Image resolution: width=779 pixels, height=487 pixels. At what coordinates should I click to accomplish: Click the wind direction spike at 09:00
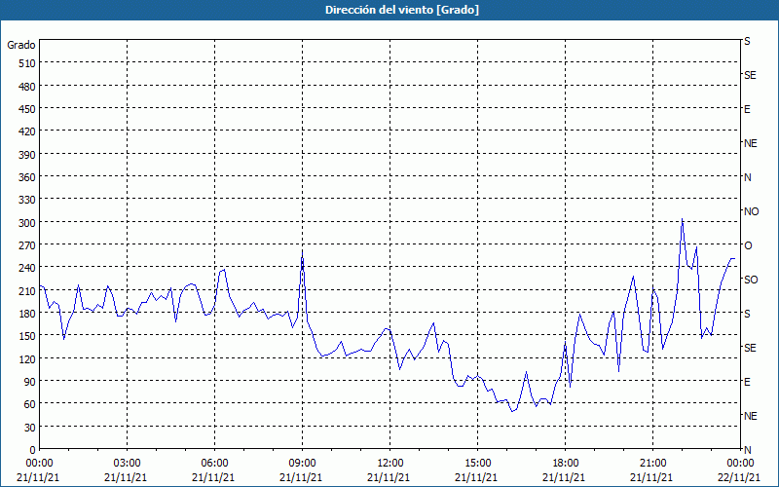pyautogui.click(x=303, y=252)
